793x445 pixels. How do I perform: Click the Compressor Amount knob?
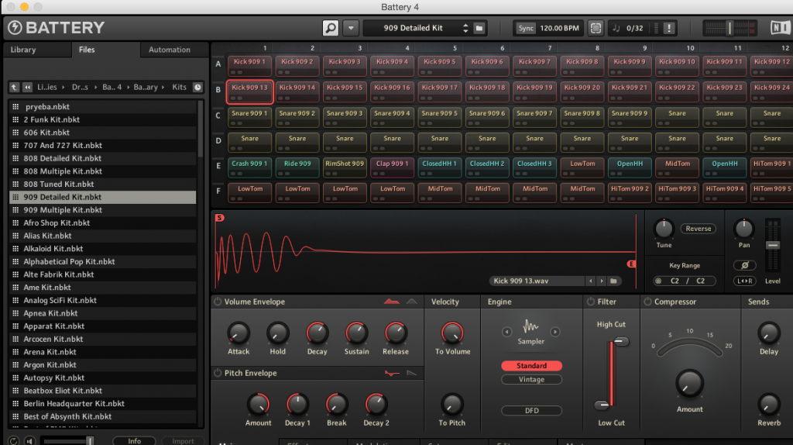click(689, 383)
